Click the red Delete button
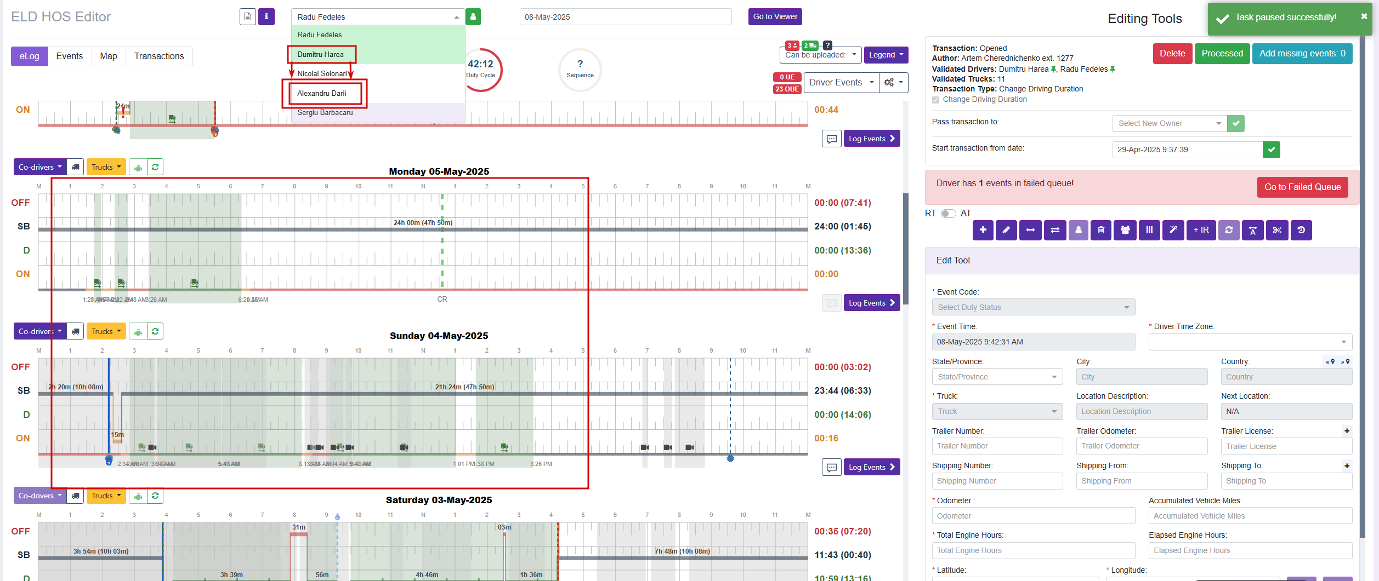Image resolution: width=1379 pixels, height=581 pixels. pyautogui.click(x=1172, y=54)
